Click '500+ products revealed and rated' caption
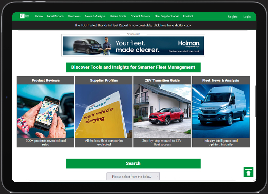Screen dimensions: 268x194 tap(46, 142)
